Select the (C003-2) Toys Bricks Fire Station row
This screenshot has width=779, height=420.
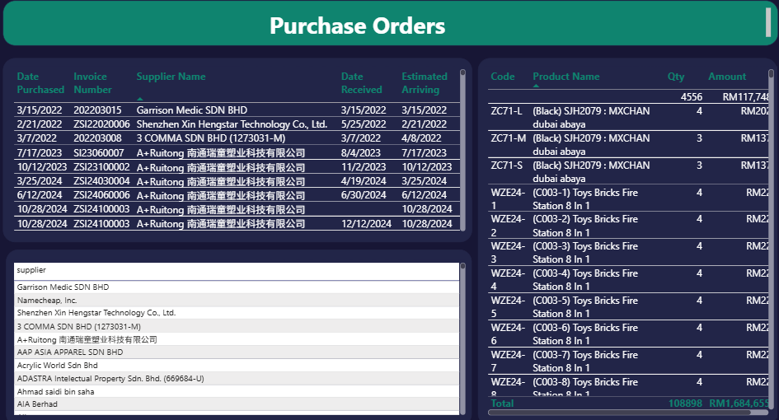tap(628, 226)
